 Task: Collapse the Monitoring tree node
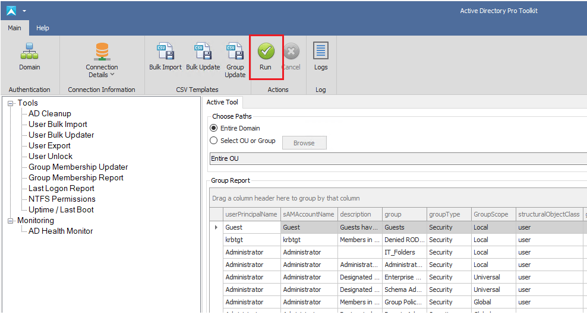11,221
